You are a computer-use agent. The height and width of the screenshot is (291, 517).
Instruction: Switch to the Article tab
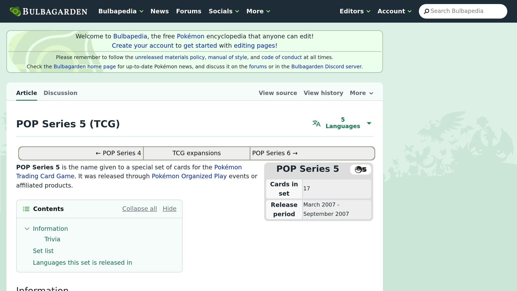[27, 93]
